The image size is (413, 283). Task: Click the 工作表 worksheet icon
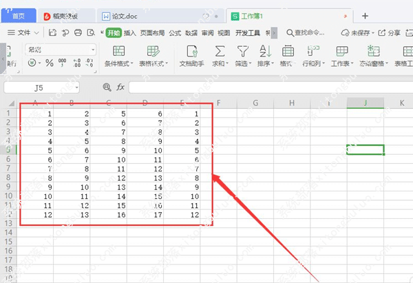(341, 51)
